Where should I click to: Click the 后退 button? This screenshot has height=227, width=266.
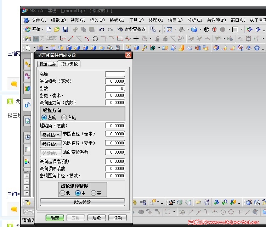point(97,218)
